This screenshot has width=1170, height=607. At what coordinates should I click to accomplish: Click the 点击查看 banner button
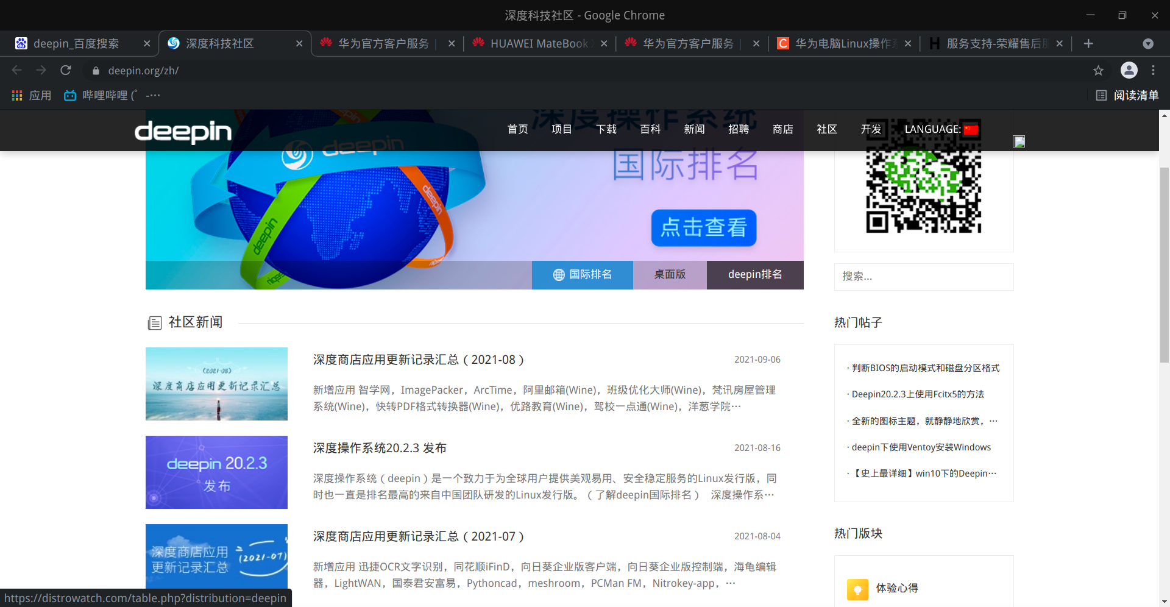(704, 228)
